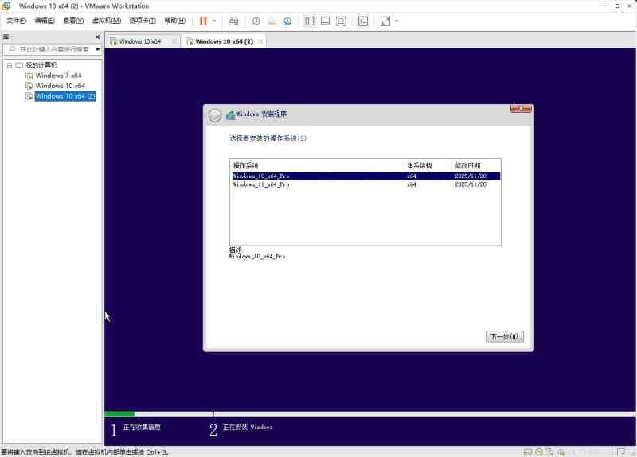
Task: Click the 操作系统 column header
Action: tap(245, 165)
